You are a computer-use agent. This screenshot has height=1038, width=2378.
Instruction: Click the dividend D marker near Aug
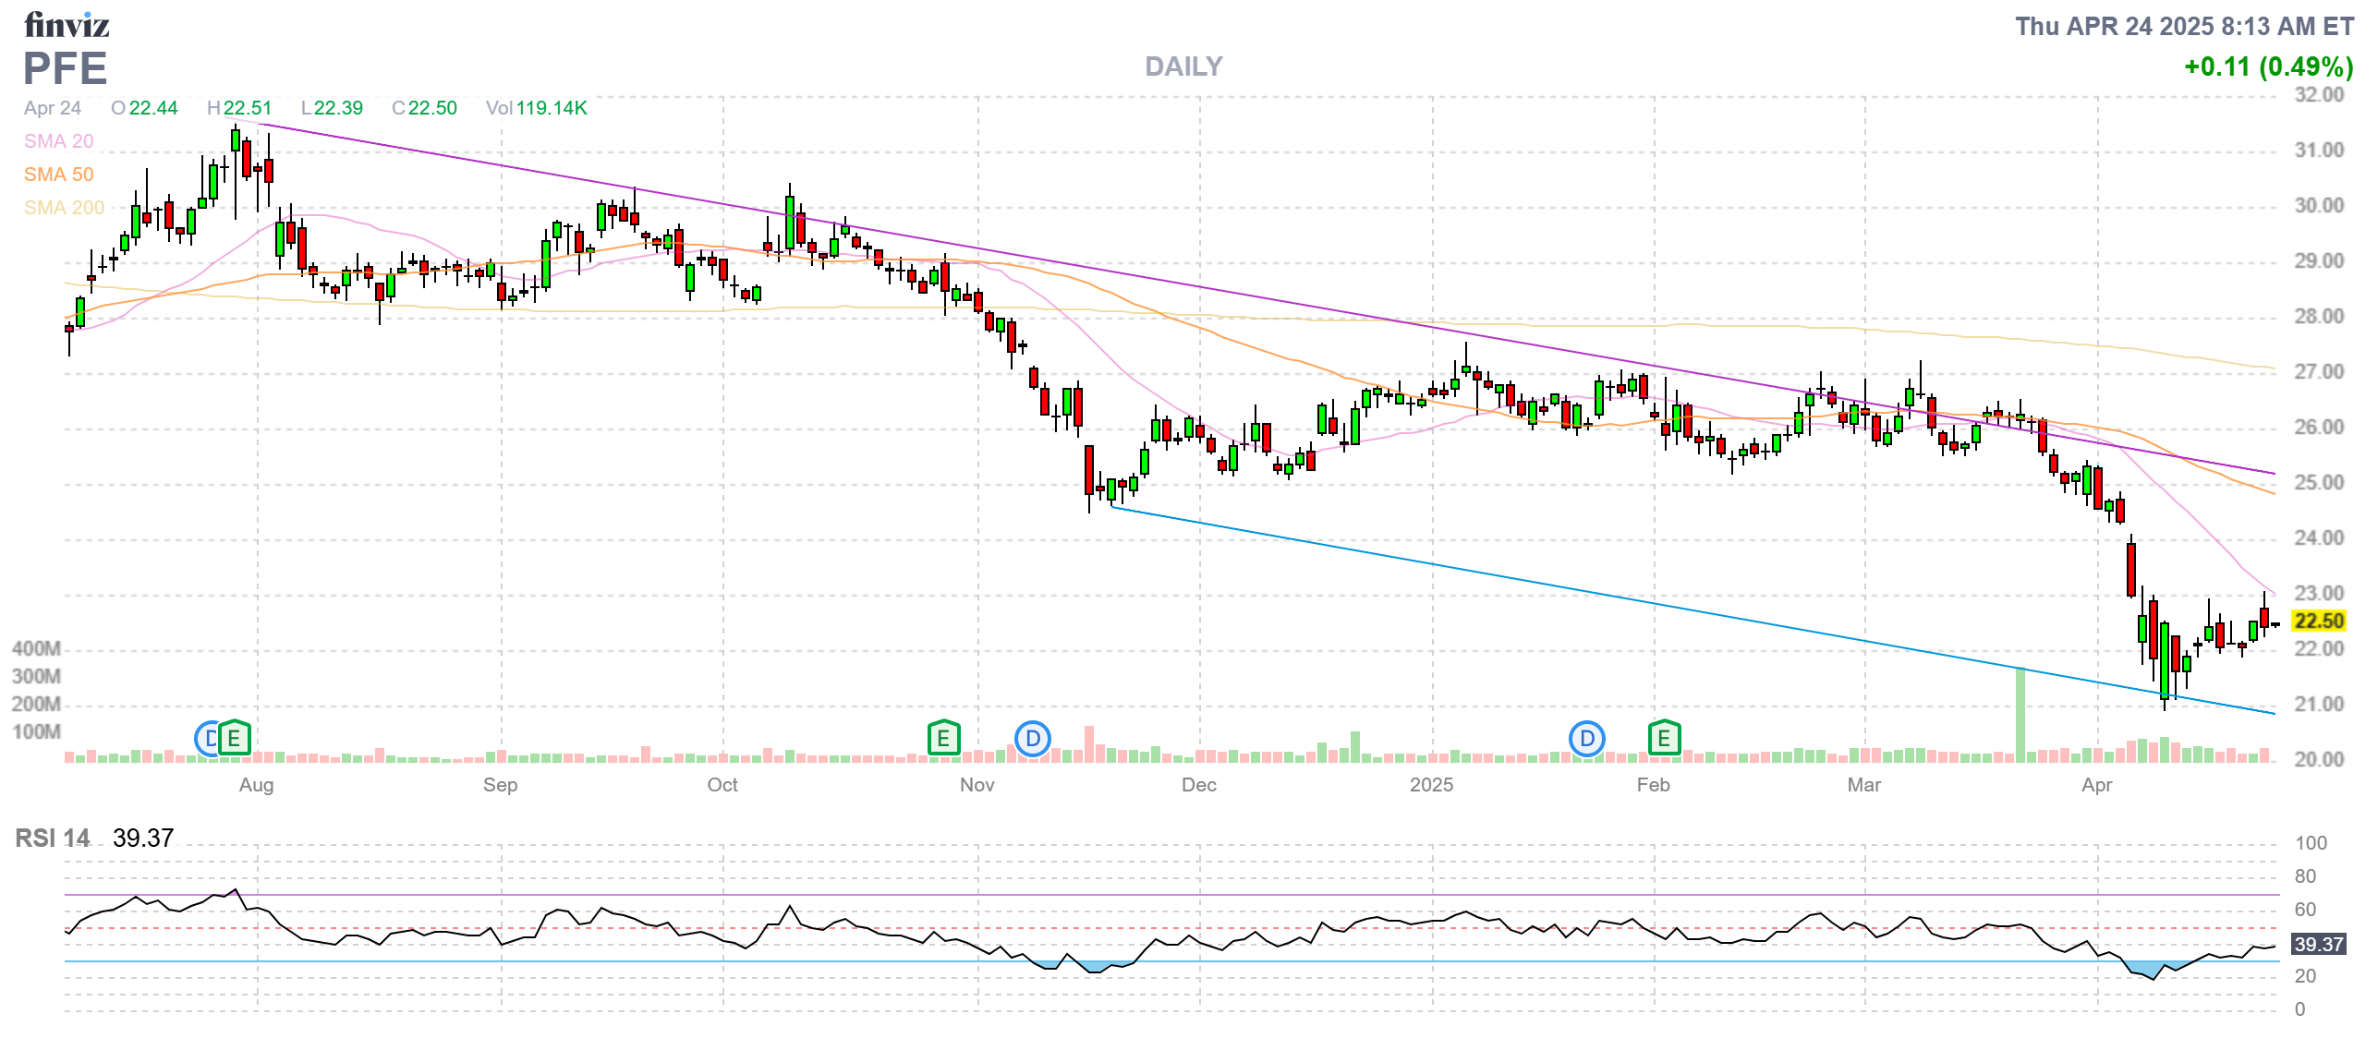(207, 738)
